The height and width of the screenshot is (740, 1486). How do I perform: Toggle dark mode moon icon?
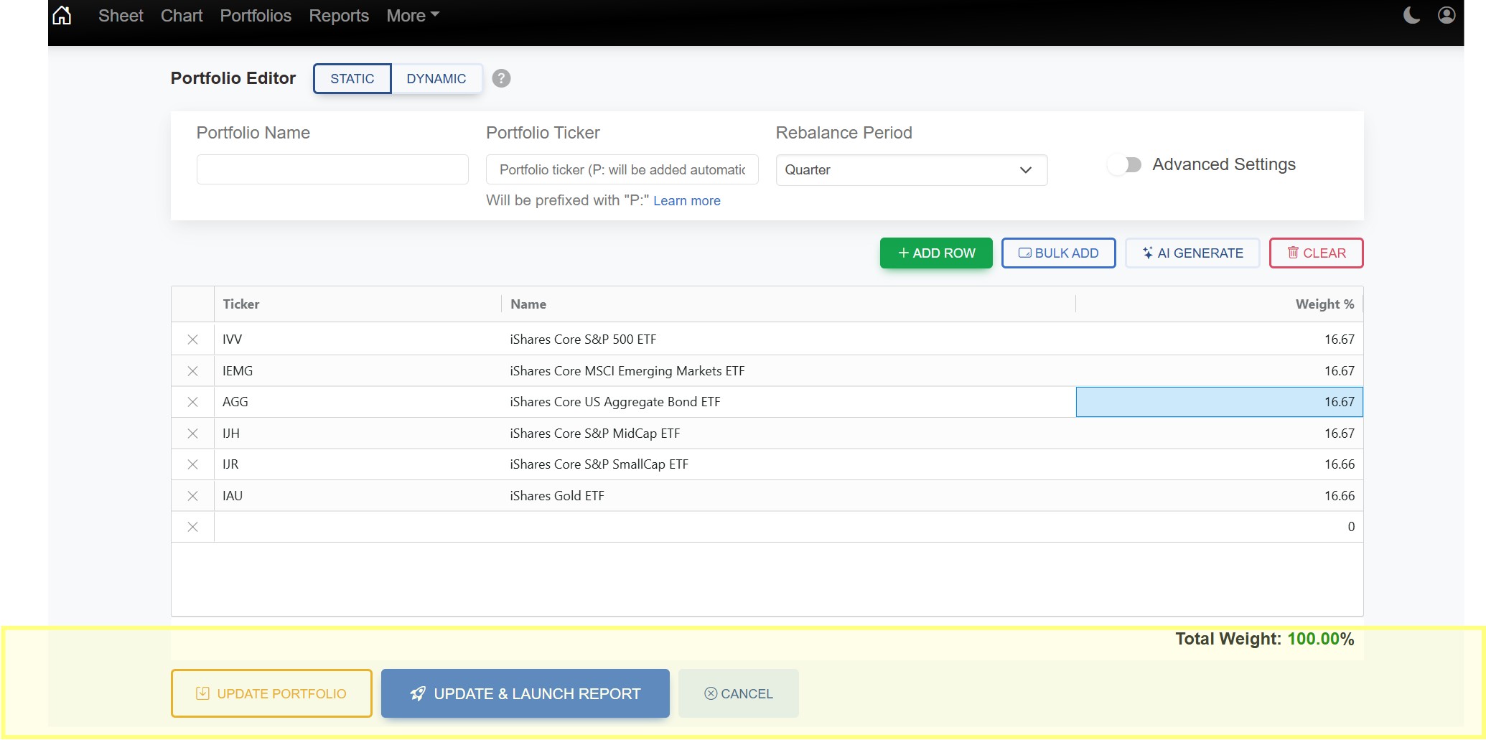click(x=1411, y=15)
